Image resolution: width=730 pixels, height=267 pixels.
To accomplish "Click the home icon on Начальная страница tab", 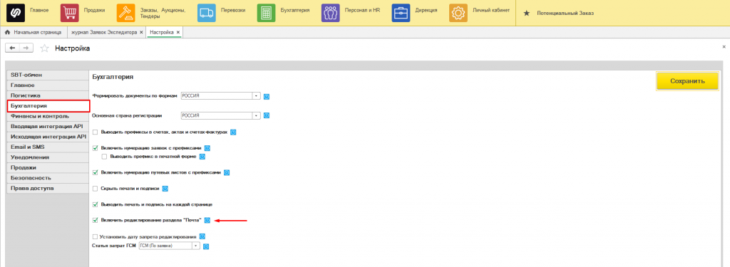I will [7, 33].
